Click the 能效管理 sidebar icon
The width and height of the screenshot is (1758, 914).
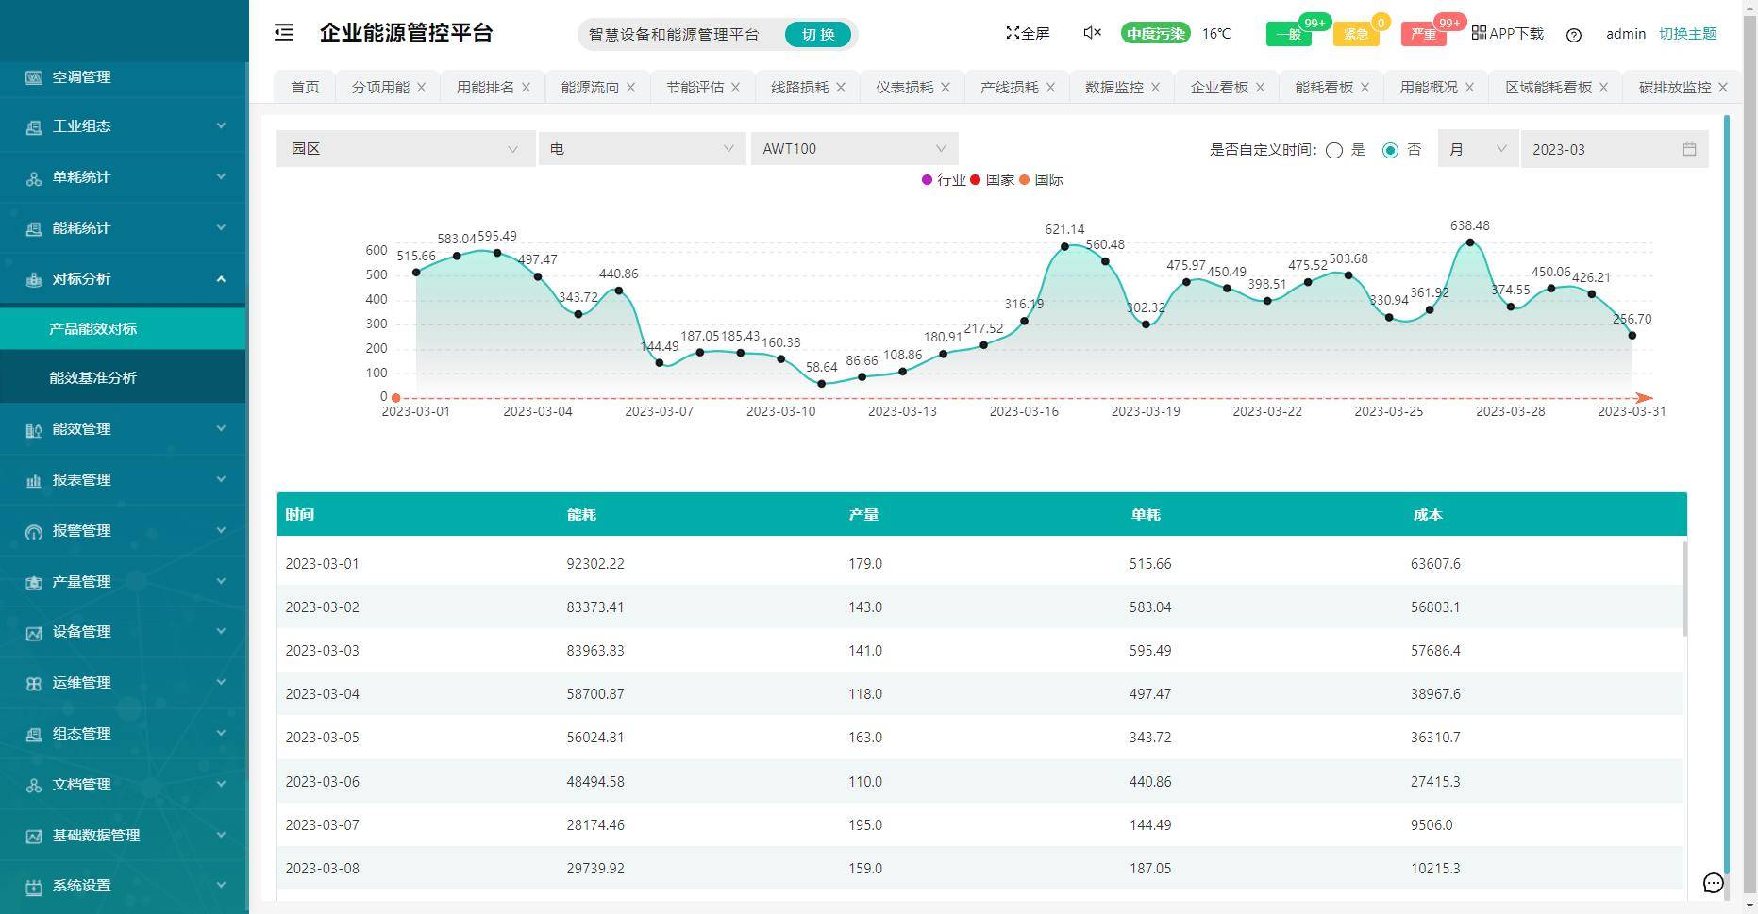(34, 429)
